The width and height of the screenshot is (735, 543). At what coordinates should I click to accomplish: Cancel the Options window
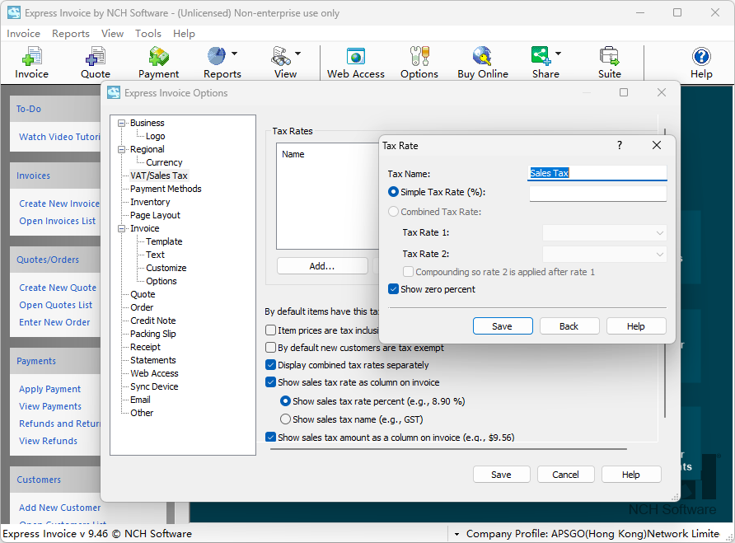click(565, 474)
